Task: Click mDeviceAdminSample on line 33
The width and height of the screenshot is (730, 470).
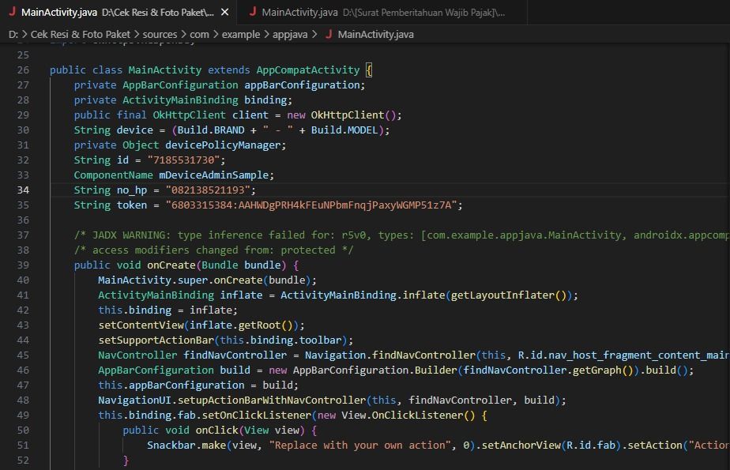Action: click(x=213, y=175)
